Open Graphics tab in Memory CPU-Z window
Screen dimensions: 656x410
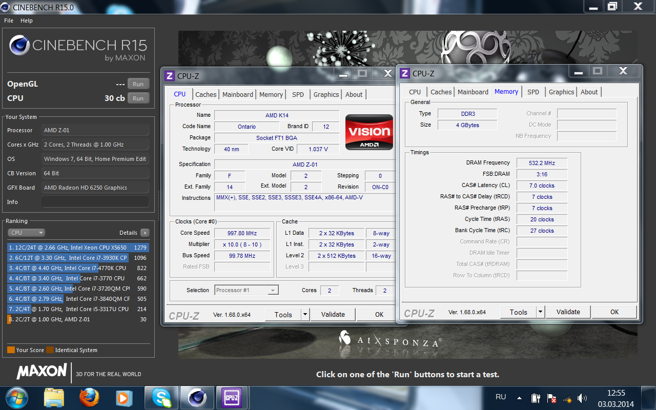[562, 92]
